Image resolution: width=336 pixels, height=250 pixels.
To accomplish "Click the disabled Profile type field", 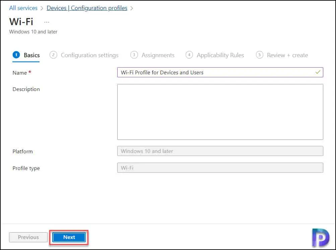I will tap(220, 168).
